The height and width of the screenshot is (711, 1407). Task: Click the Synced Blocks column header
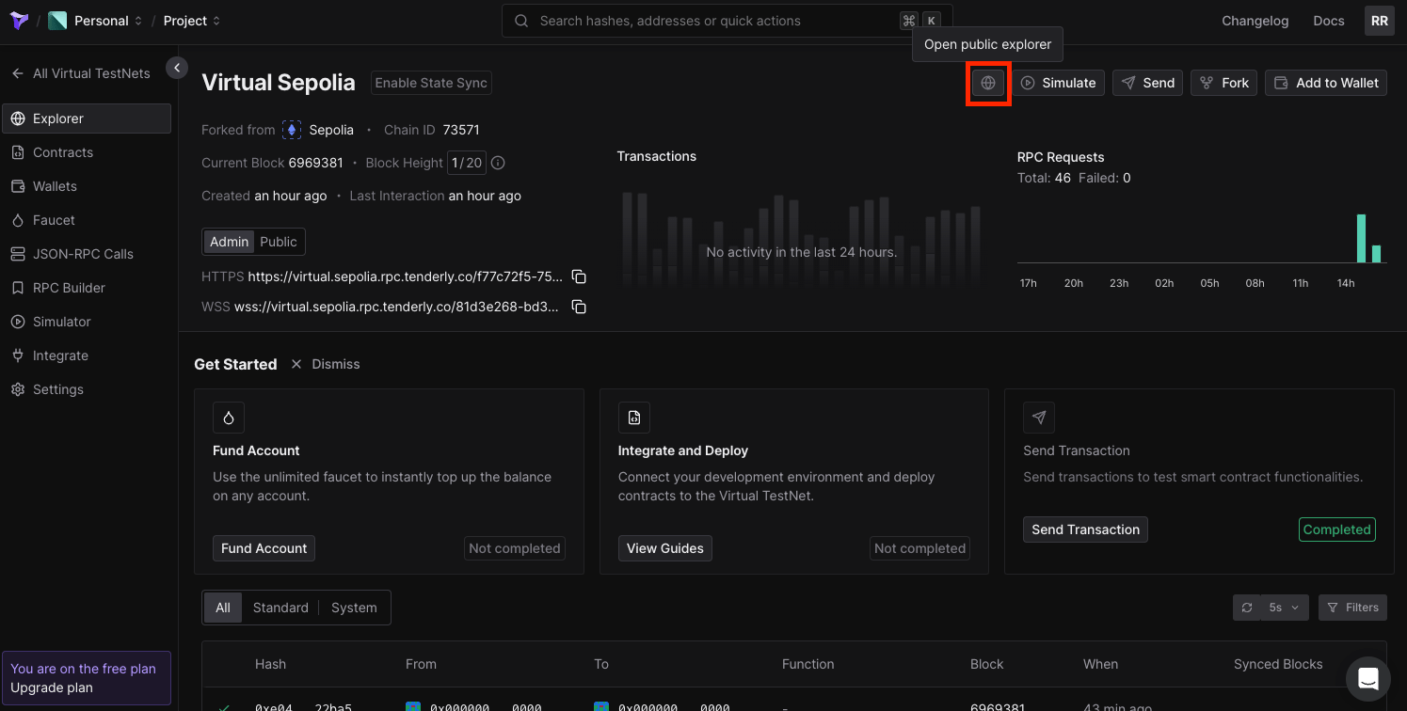(1278, 664)
